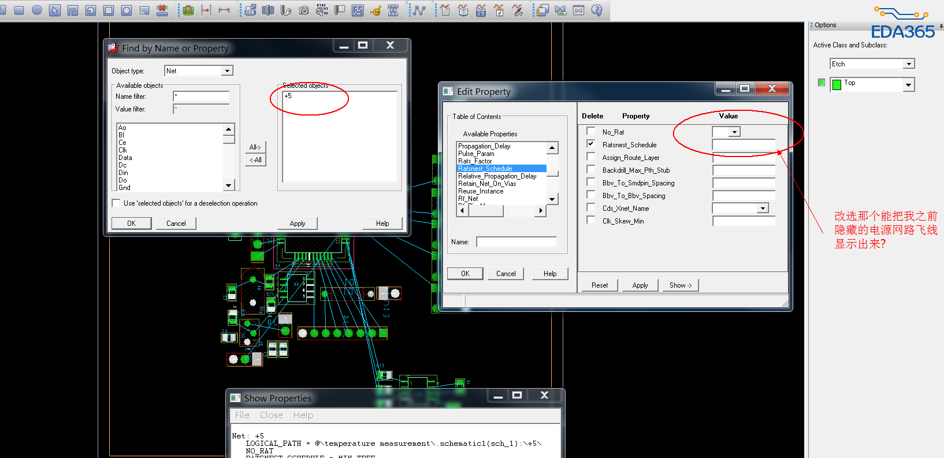
Task: Enable the No_Rat delete checkbox
Action: 590,131
